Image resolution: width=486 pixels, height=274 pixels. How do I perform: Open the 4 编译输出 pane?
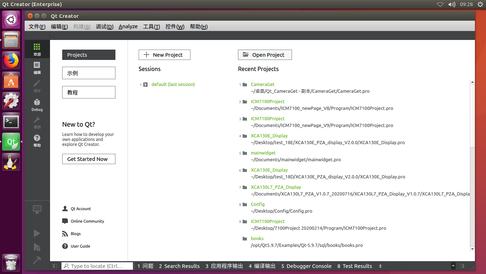262,266
